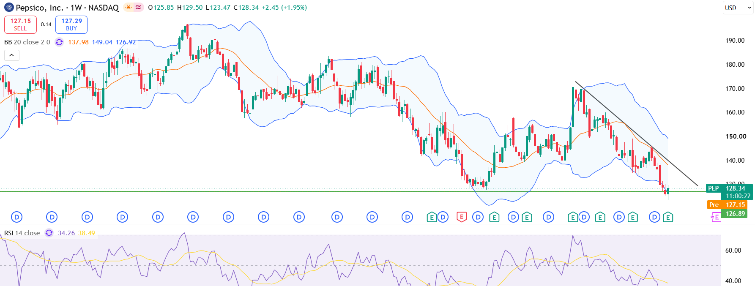
Task: Click the 127.15 SELL button
Action: pyautogui.click(x=20, y=25)
